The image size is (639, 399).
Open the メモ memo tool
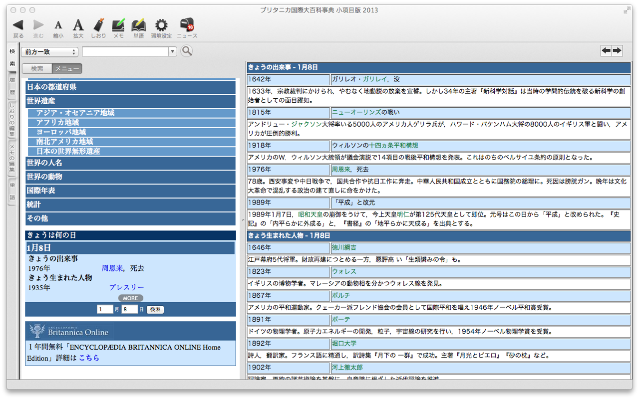tap(118, 25)
